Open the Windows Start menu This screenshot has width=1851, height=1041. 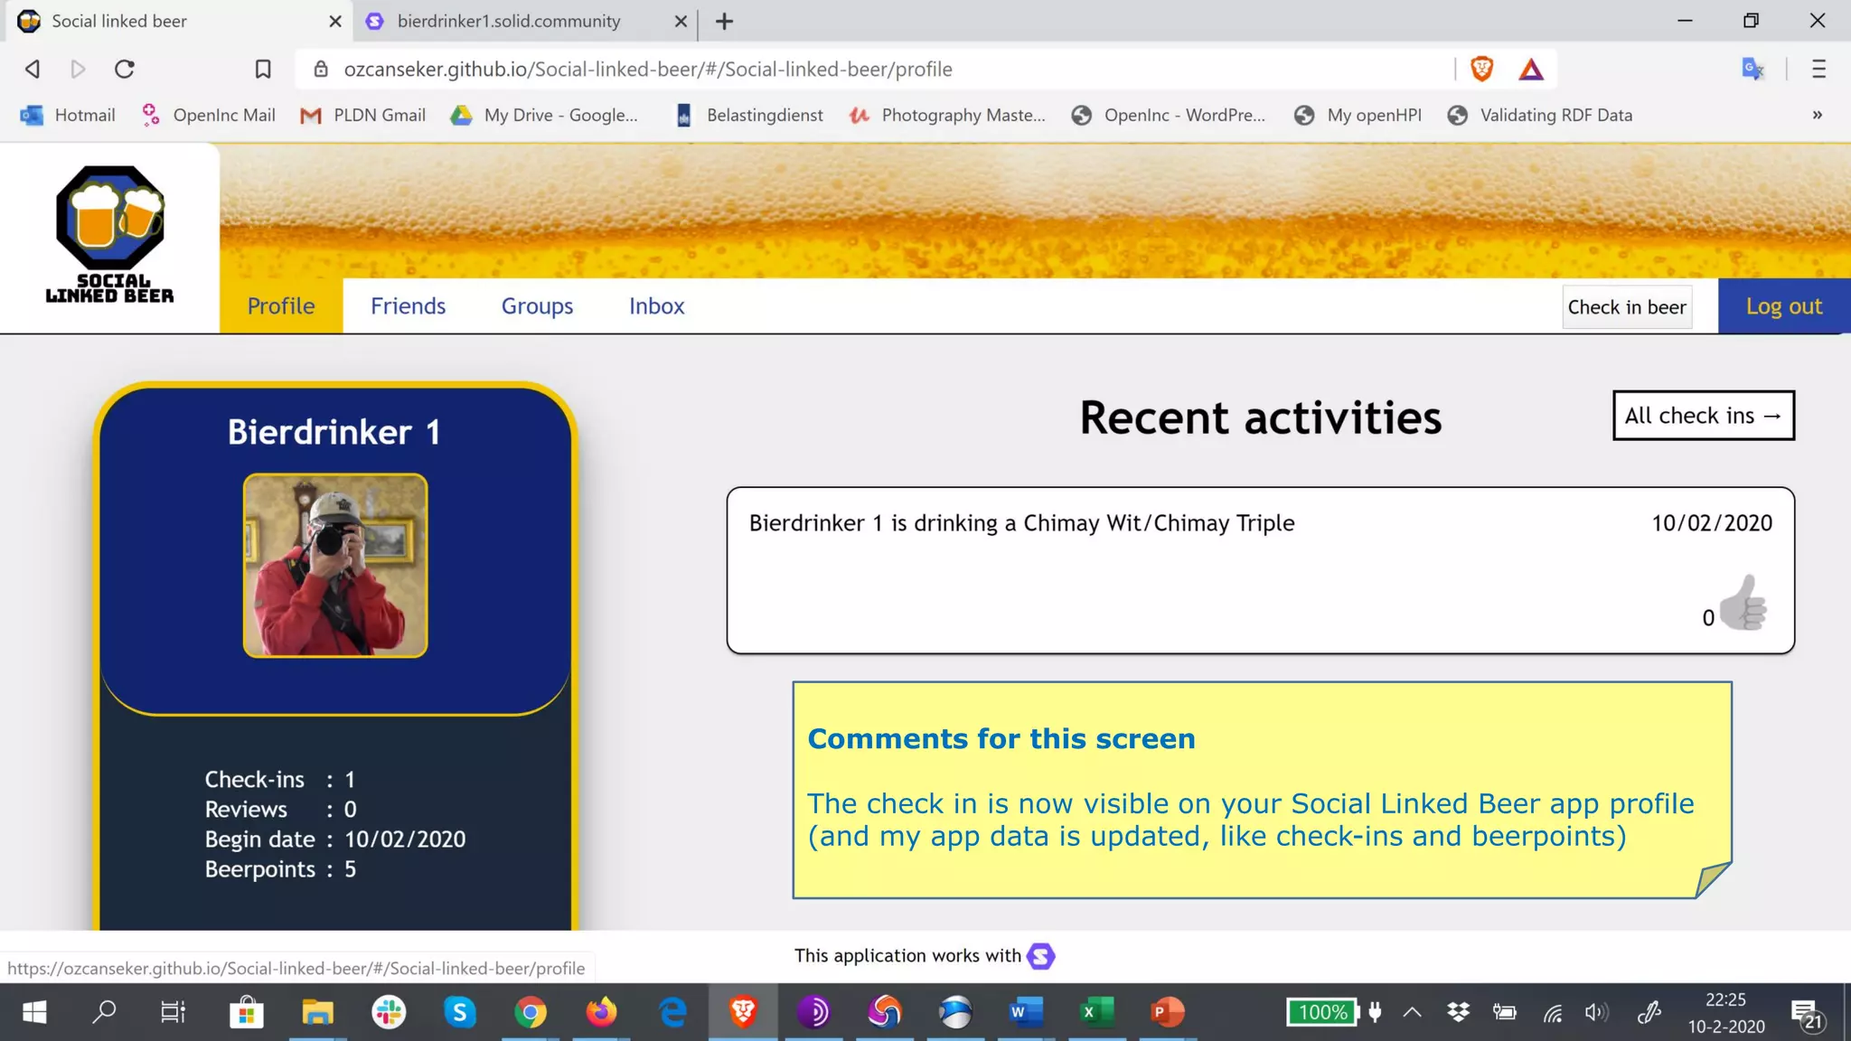(x=34, y=1012)
